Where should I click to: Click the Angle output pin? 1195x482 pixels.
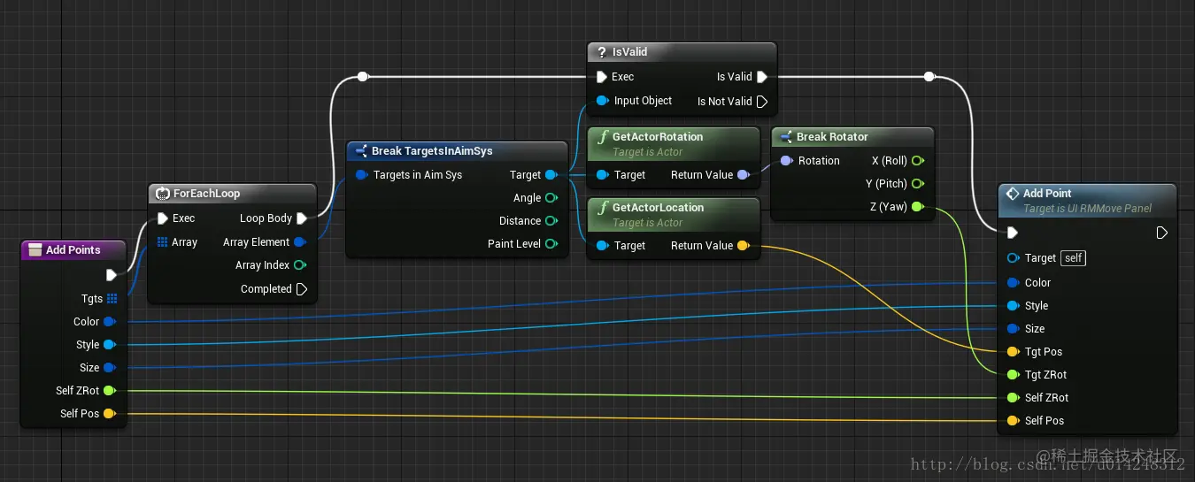pos(551,198)
